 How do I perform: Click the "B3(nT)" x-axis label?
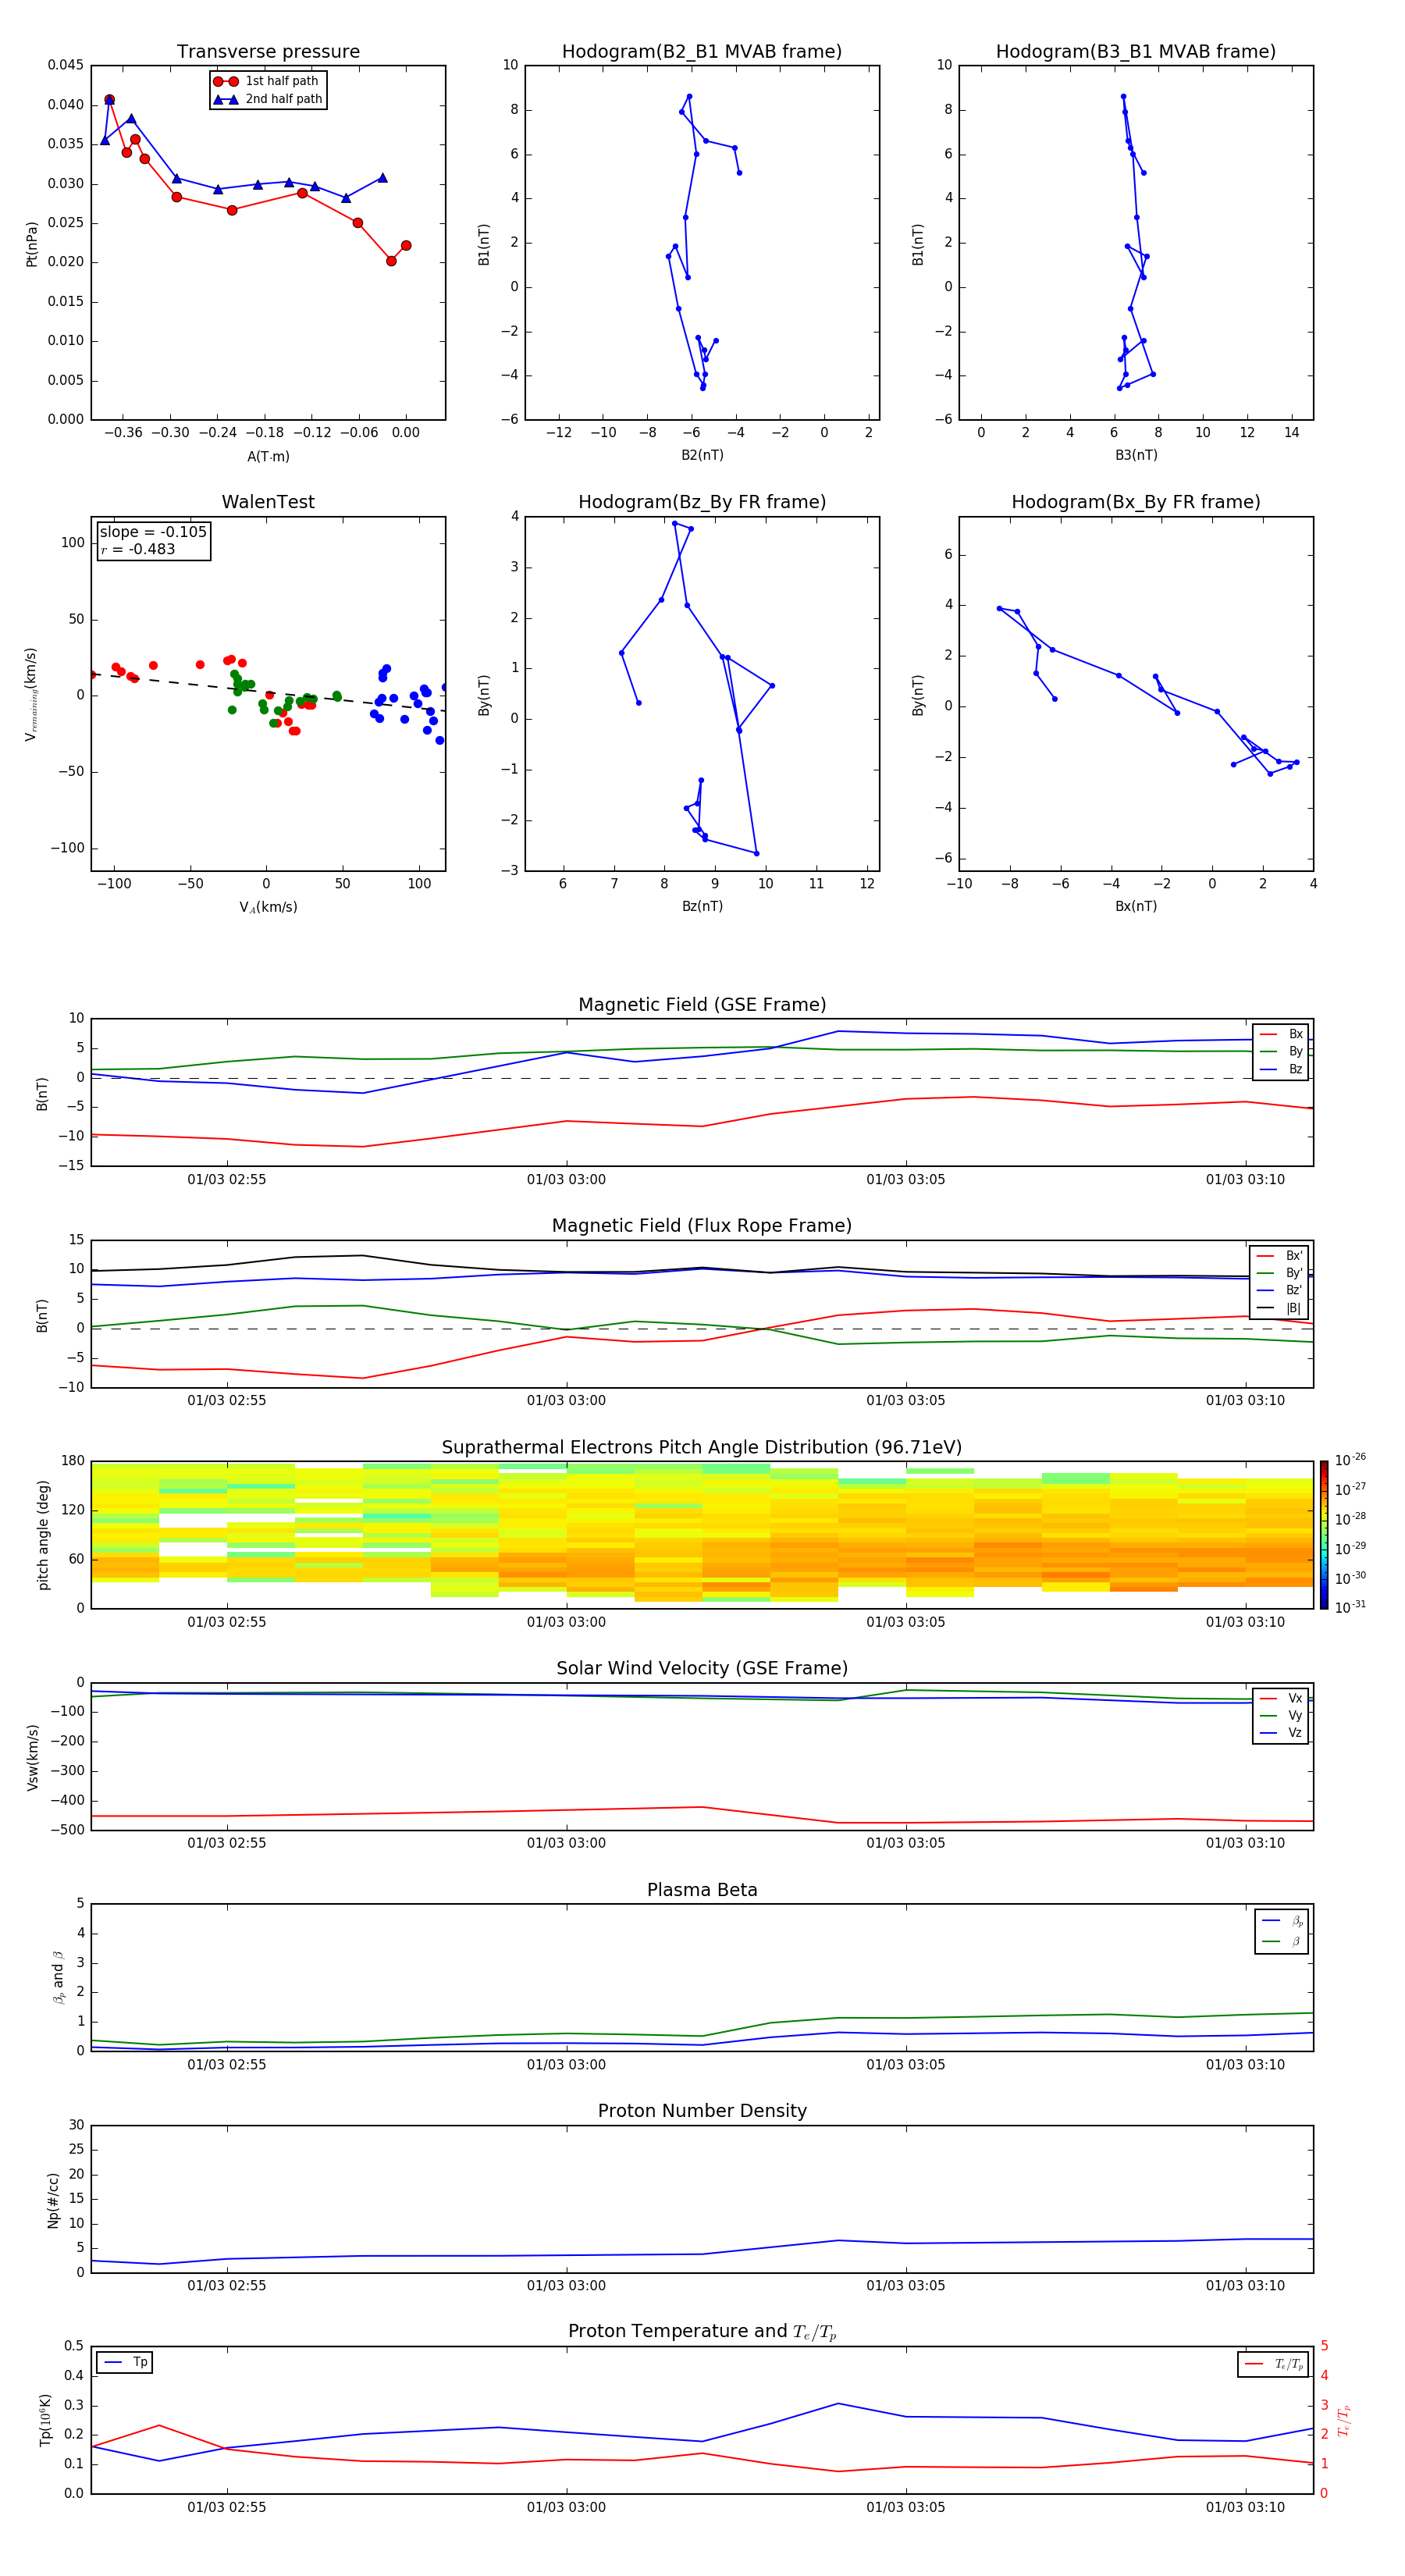coord(1136,455)
